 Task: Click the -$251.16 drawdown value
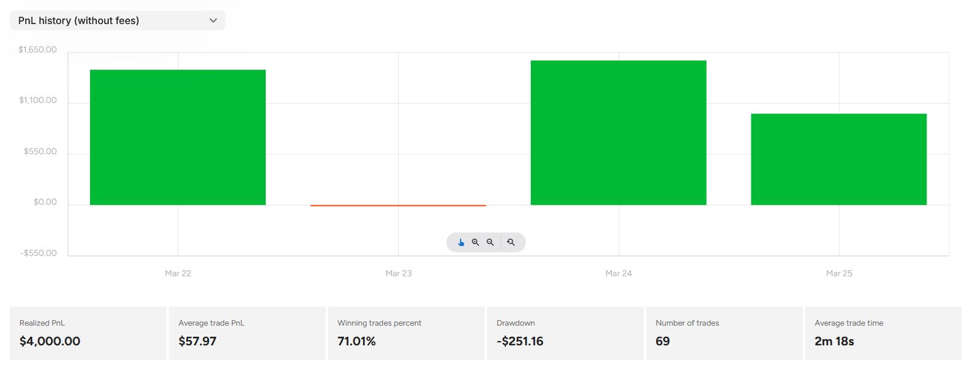(520, 341)
